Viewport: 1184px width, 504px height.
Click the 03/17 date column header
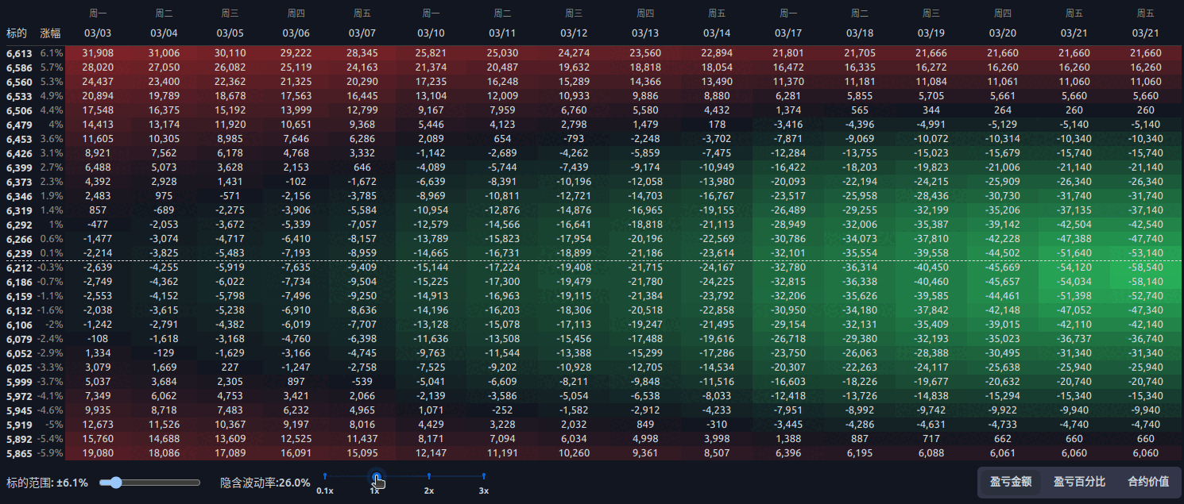(x=787, y=33)
